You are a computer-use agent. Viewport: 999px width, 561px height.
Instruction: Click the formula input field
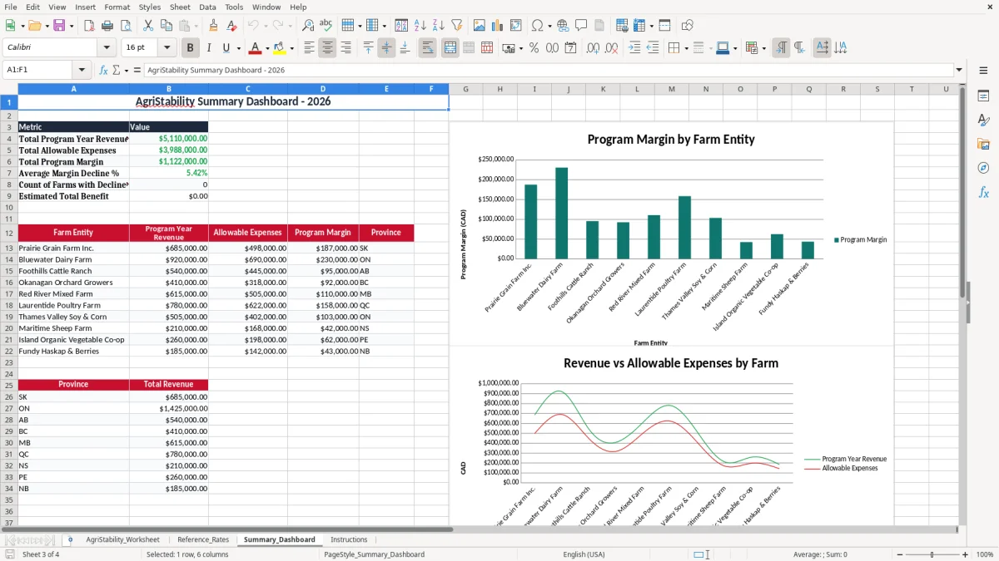[x=548, y=71]
